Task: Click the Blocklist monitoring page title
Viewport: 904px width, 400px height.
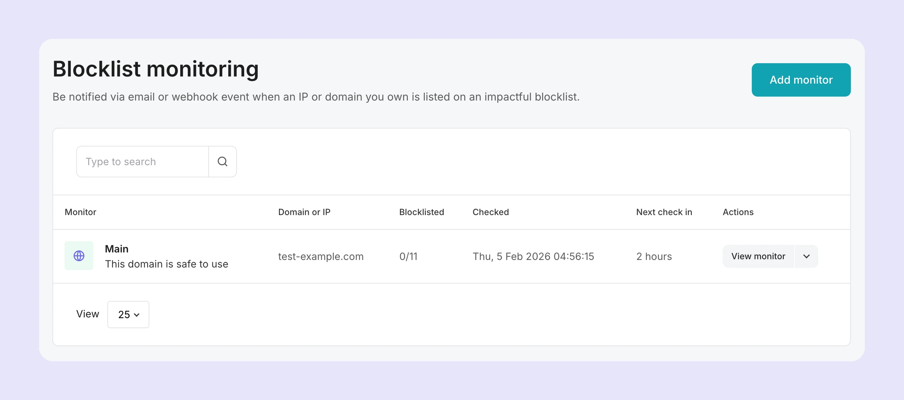Action: pos(155,69)
